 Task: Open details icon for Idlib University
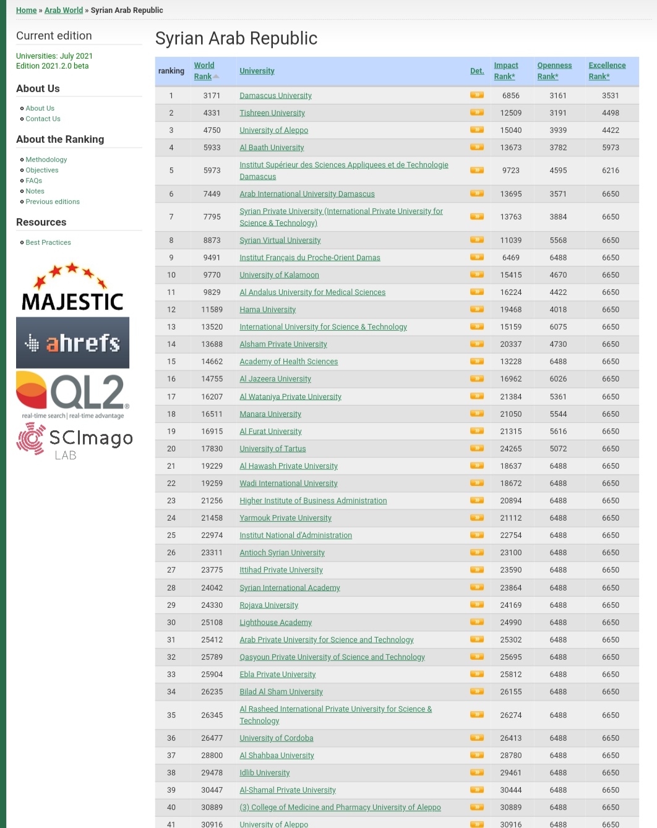click(x=477, y=772)
